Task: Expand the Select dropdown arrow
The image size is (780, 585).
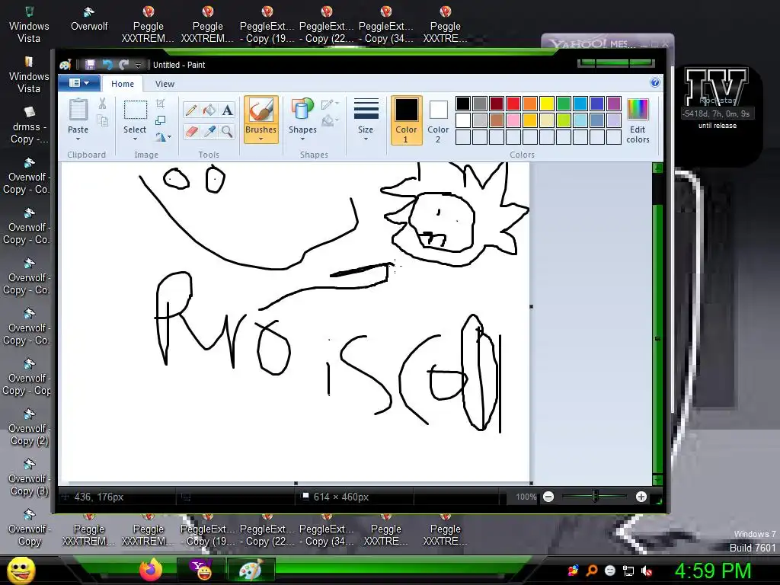Action: (135, 139)
